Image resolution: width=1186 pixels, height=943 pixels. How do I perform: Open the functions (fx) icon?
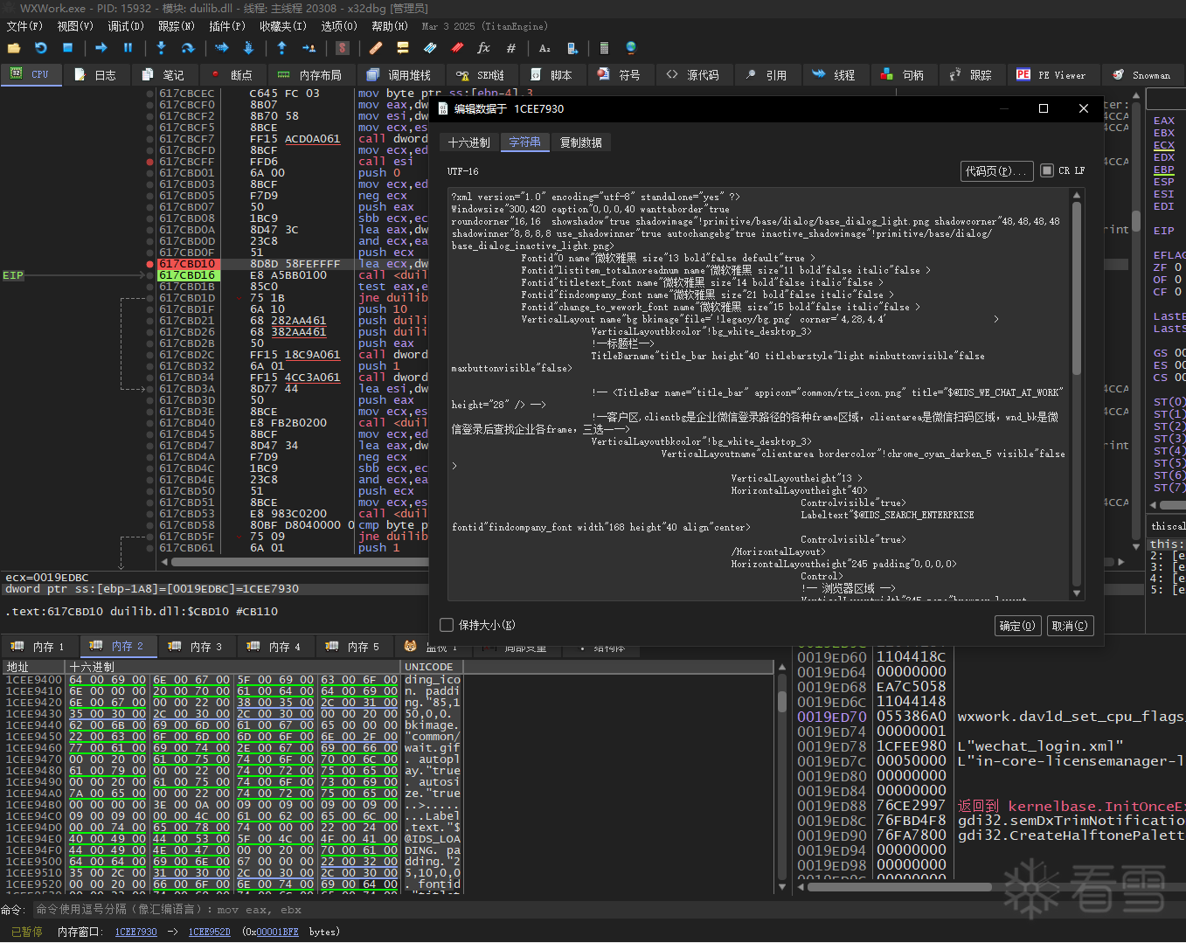pyautogui.click(x=483, y=48)
